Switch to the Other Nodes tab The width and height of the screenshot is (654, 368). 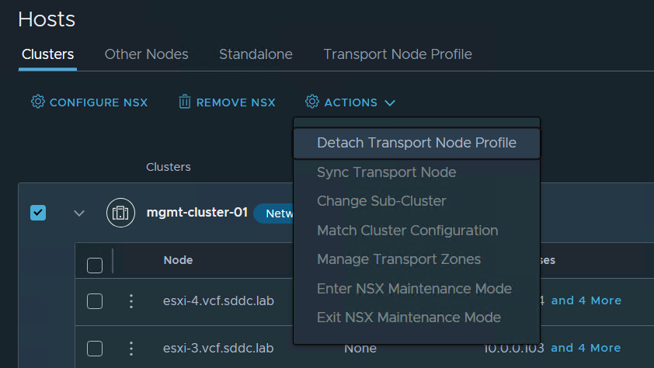click(146, 54)
